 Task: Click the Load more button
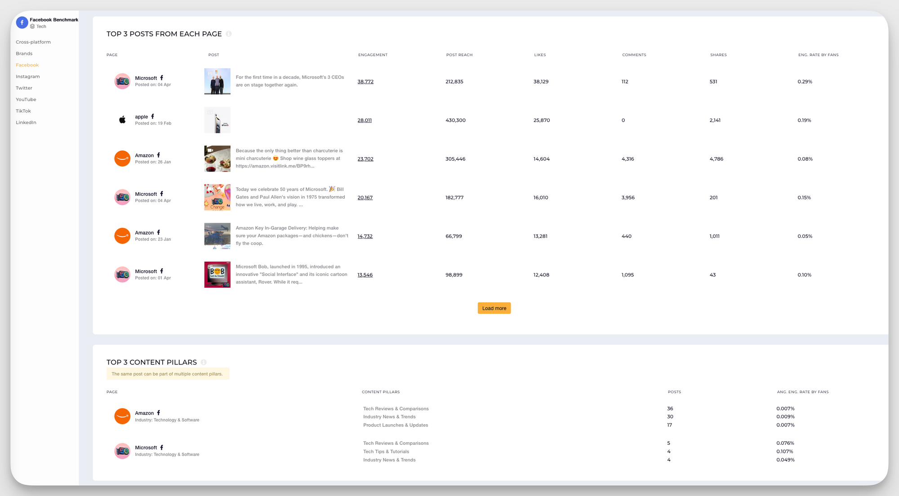494,308
